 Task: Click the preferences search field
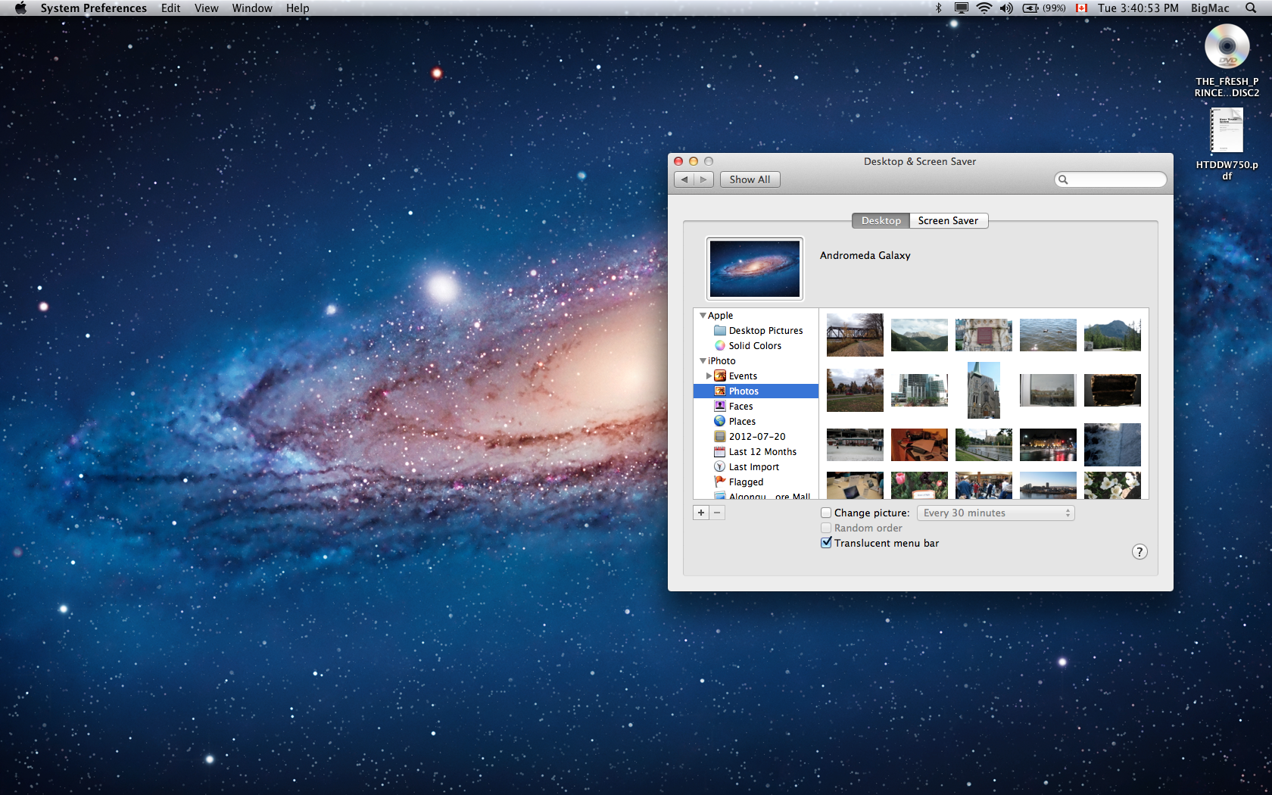point(1115,179)
